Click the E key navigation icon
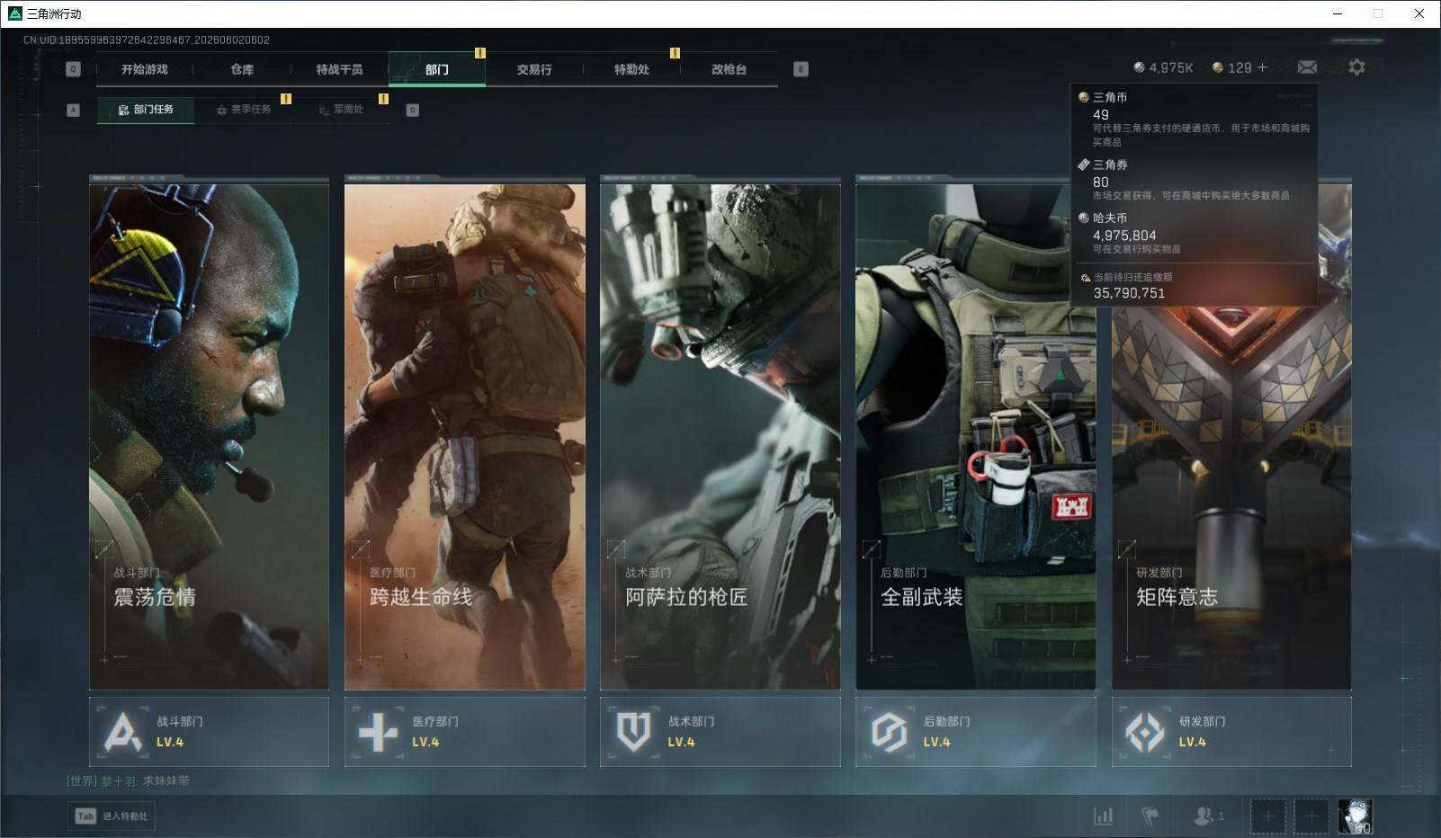The image size is (1441, 838). click(801, 69)
